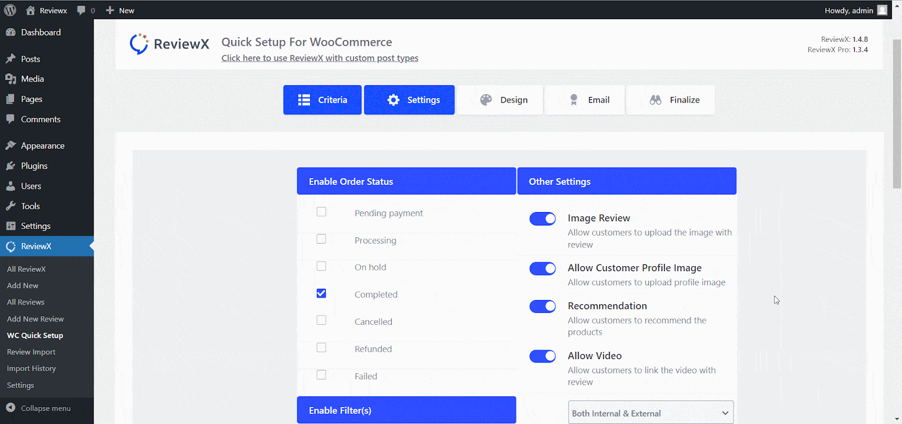Viewport: 902px width, 424px height.
Task: Toggle the Allow Video switch
Action: (542, 356)
